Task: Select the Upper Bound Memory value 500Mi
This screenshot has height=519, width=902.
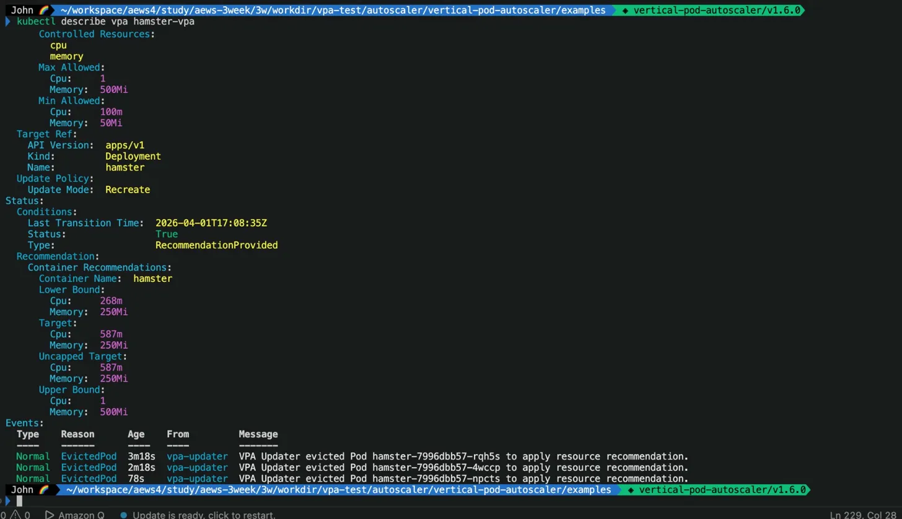Action: click(x=114, y=413)
